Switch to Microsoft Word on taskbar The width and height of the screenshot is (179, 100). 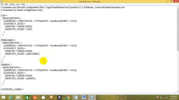pyautogui.click(x=84, y=97)
